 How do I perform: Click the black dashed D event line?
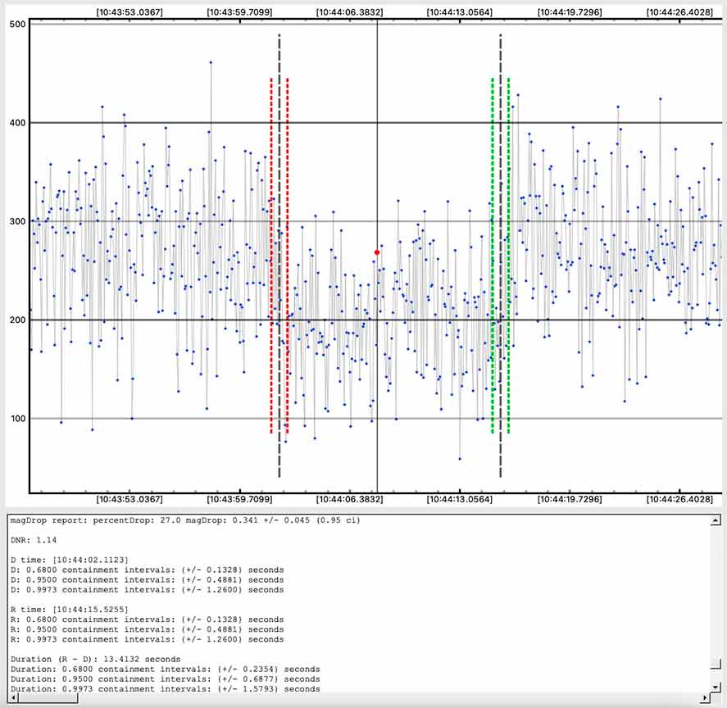point(279,255)
